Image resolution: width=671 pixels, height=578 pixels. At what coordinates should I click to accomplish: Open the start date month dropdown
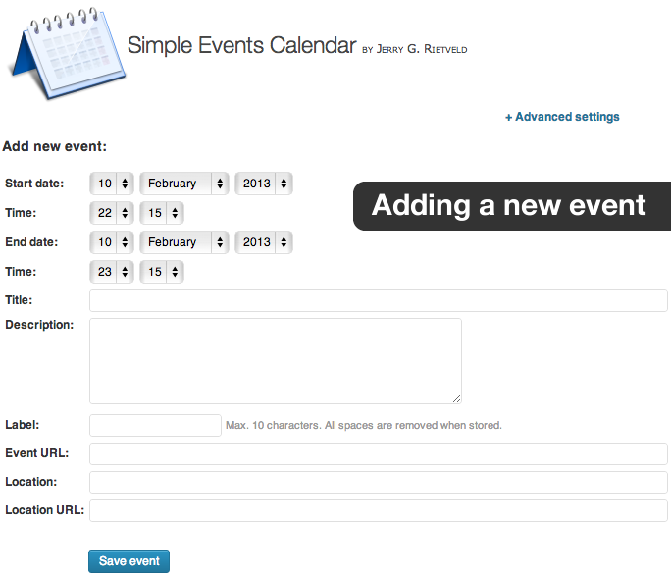click(x=184, y=184)
